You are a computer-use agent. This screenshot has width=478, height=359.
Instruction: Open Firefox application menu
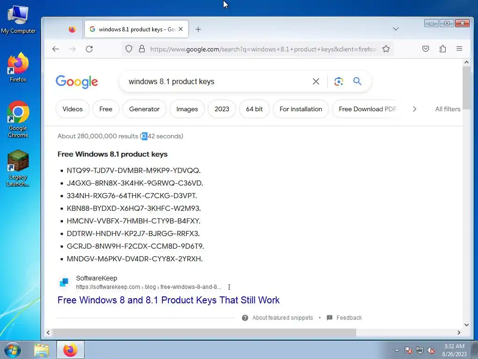[x=459, y=49]
